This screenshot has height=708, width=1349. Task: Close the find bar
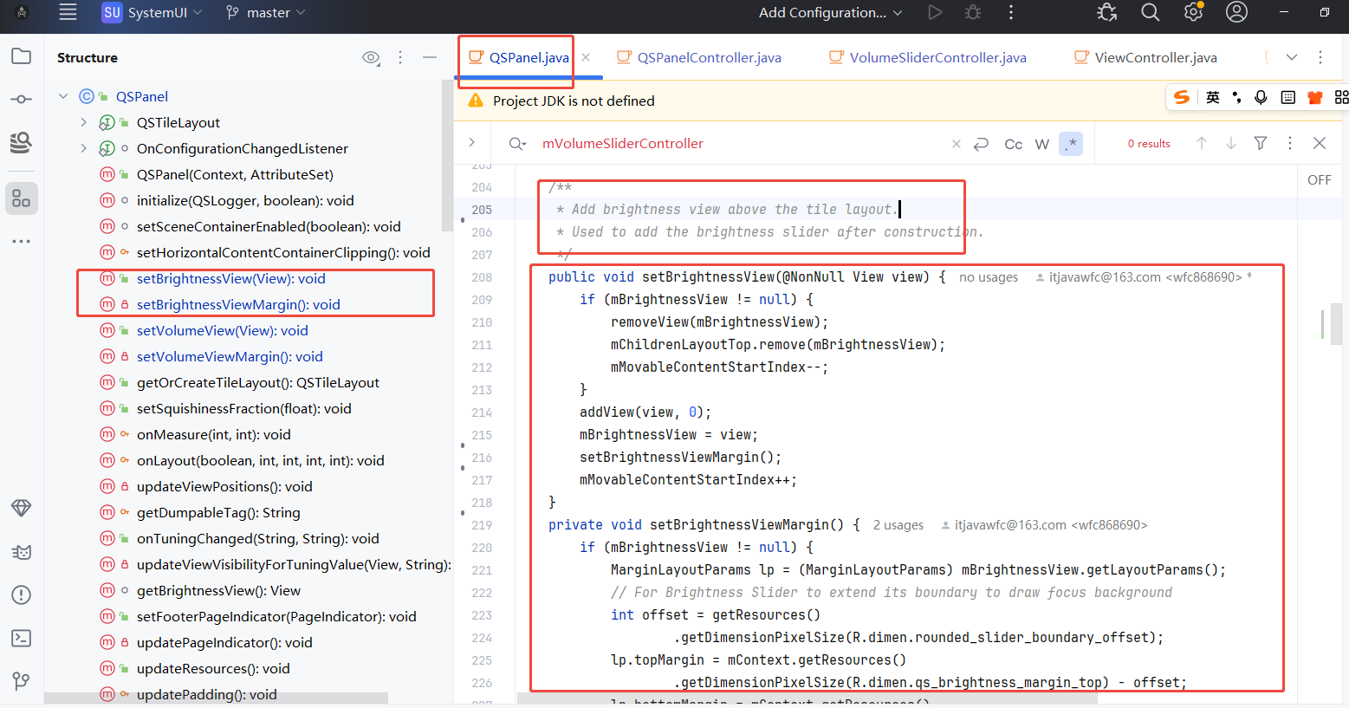1320,143
